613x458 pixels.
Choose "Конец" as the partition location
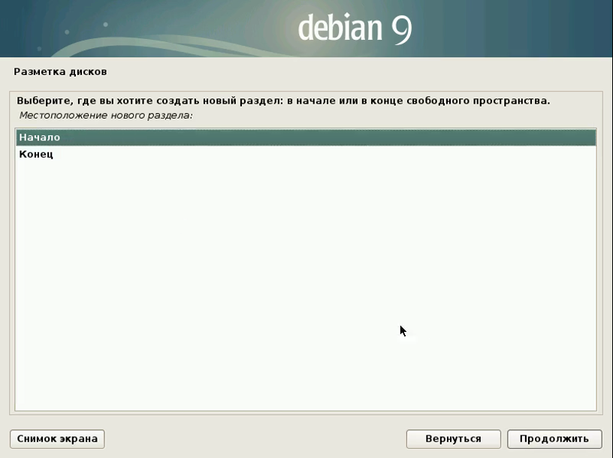click(x=36, y=155)
